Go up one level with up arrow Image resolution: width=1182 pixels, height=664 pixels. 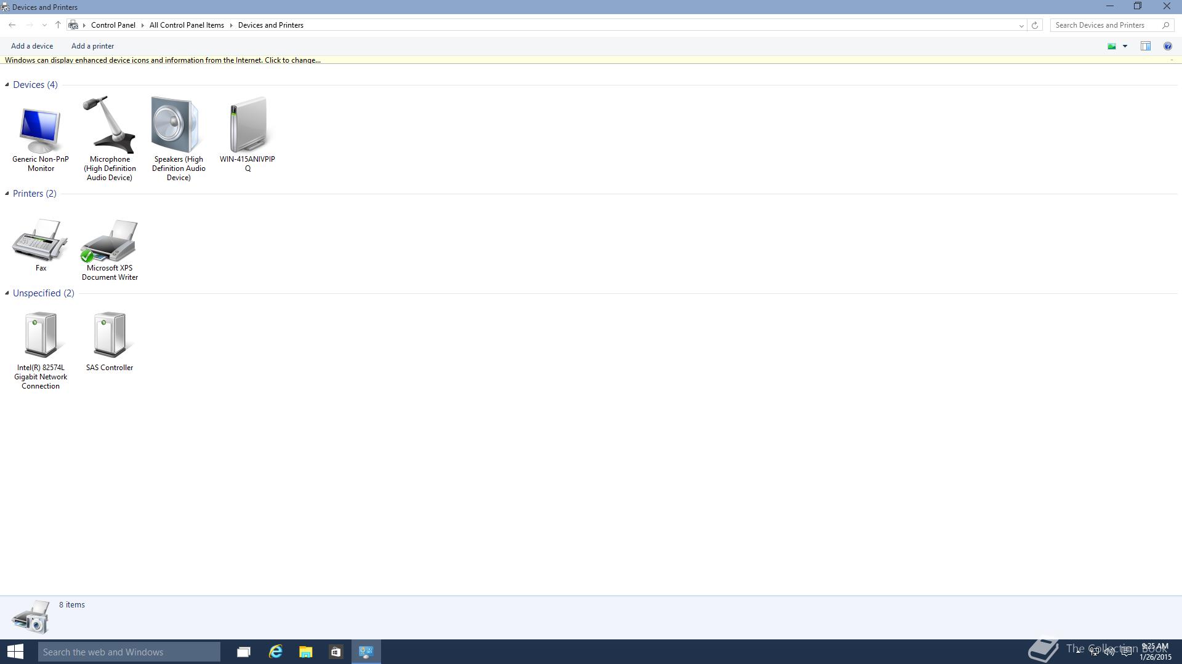tap(58, 25)
